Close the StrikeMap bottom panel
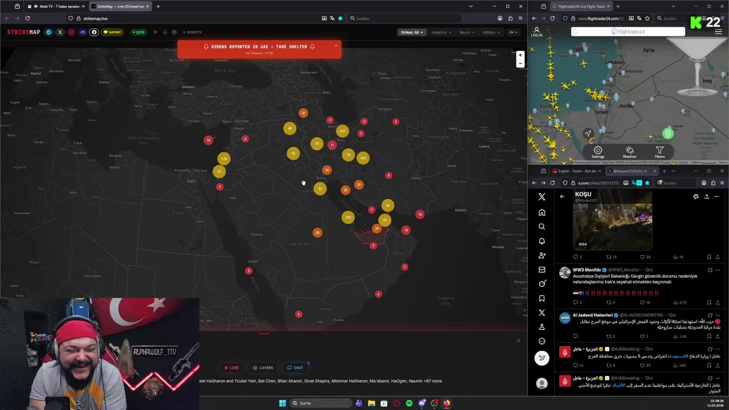Screen dimensions: 729x410 [x=518, y=341]
